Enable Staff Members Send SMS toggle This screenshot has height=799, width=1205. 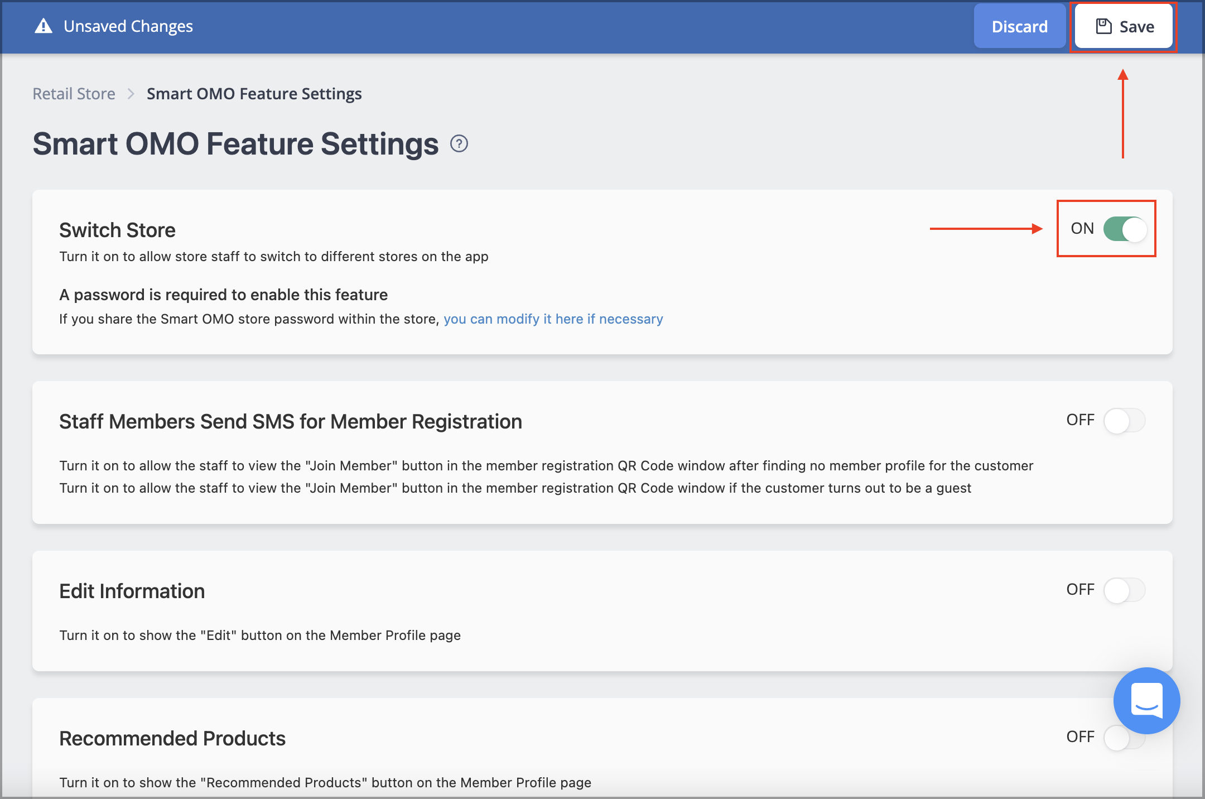(1125, 420)
